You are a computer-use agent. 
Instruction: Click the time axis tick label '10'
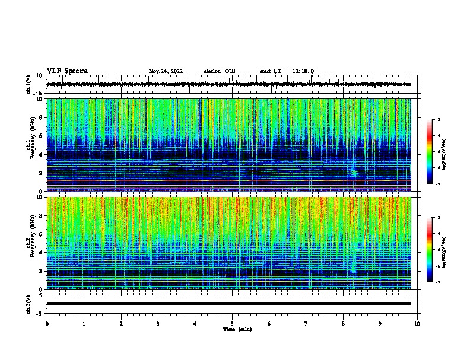tap(417, 324)
